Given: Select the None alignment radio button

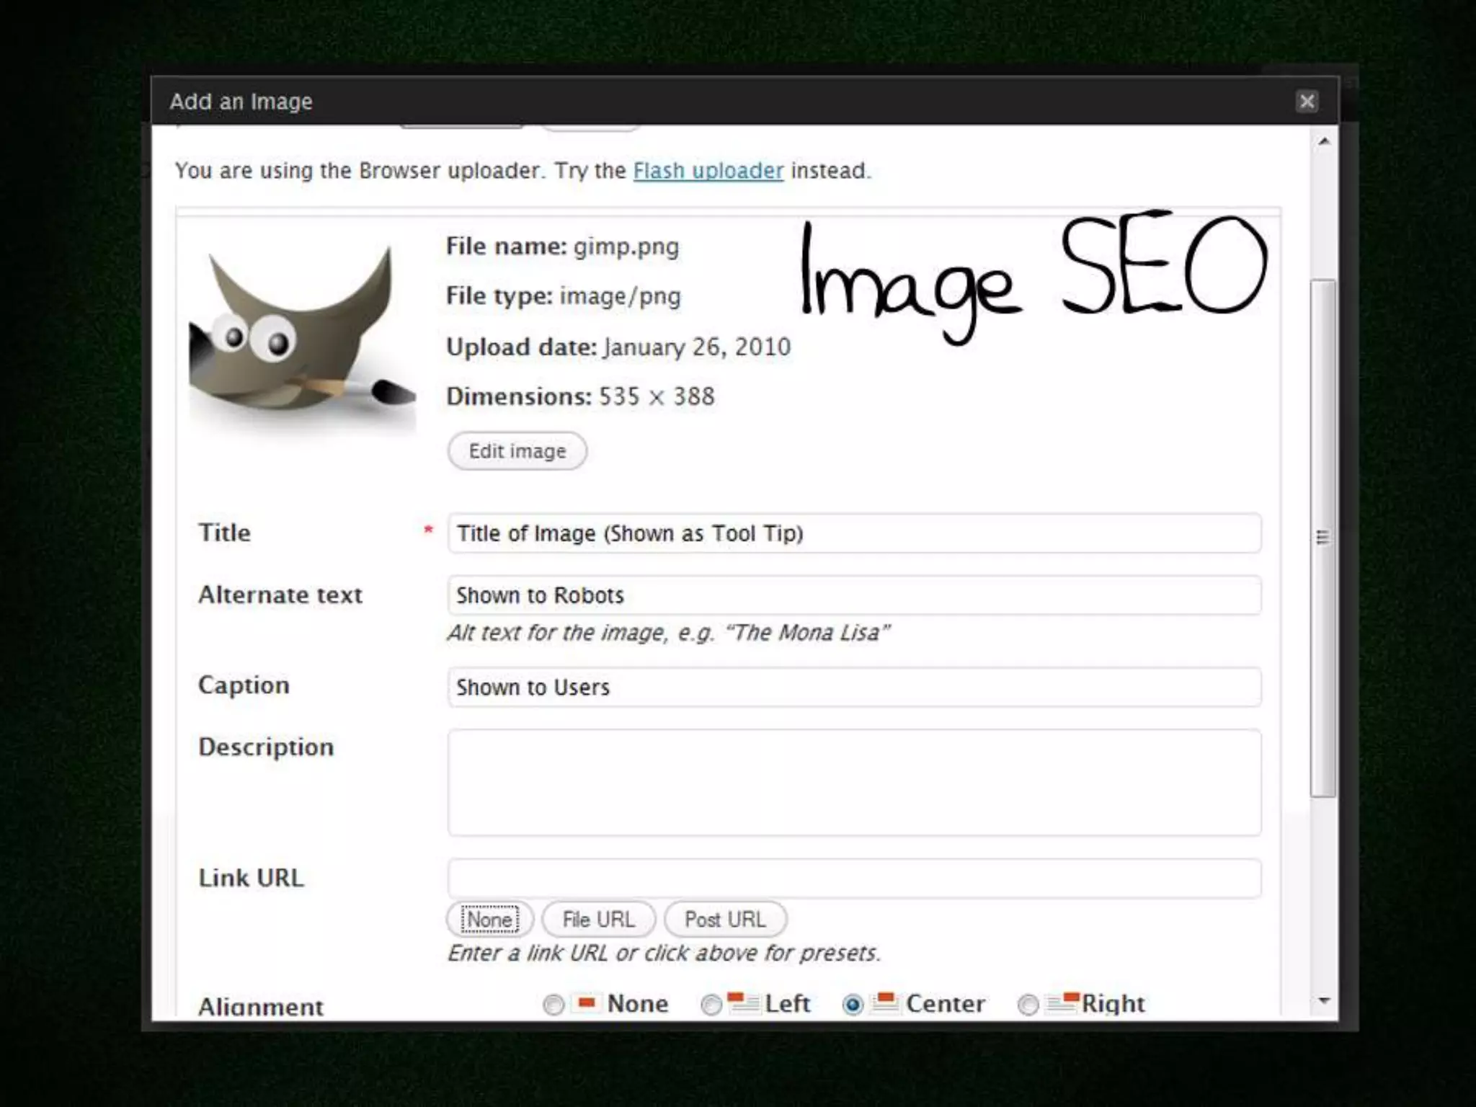Looking at the screenshot, I should click(553, 1005).
